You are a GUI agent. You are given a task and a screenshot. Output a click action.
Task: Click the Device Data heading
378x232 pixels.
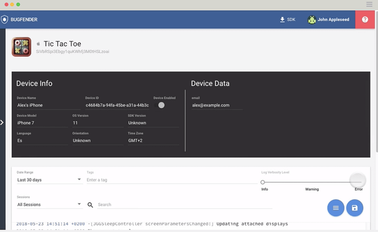[x=210, y=83]
